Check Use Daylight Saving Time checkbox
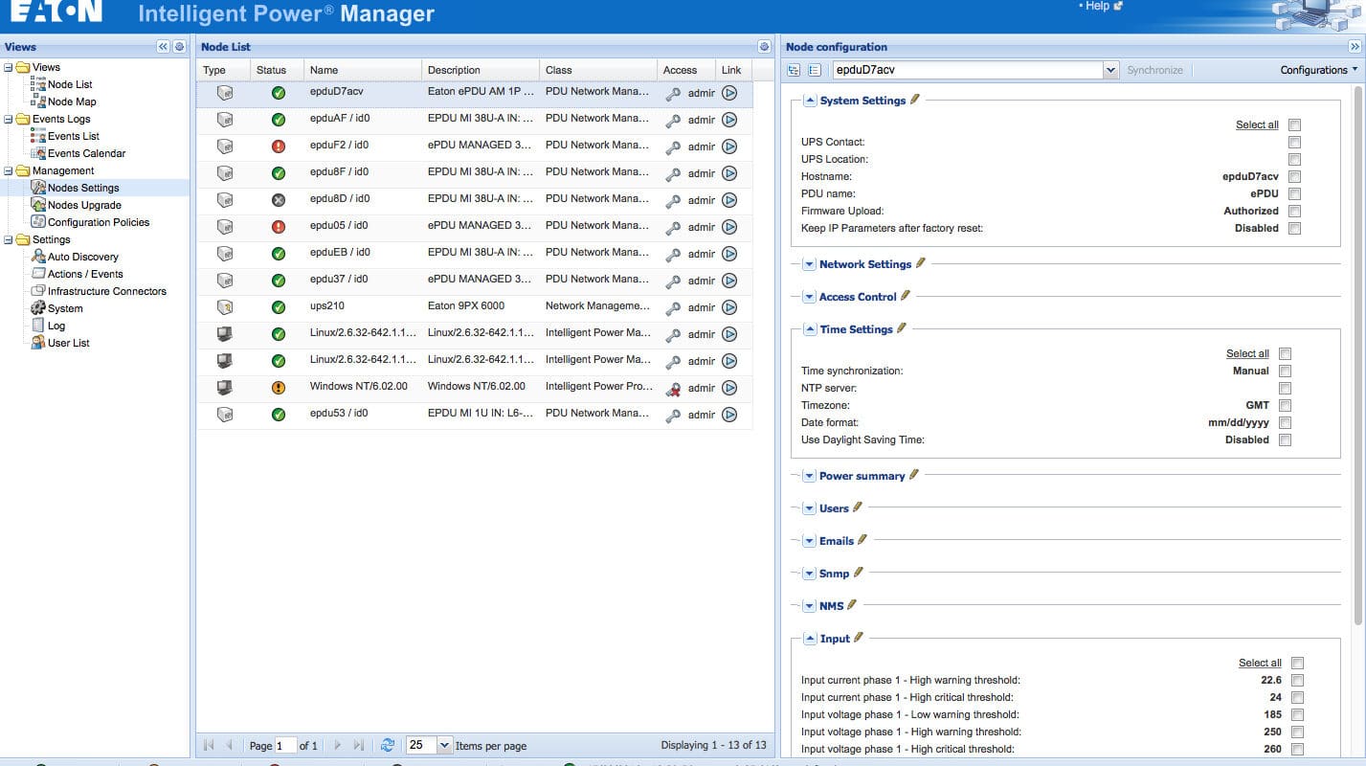Image resolution: width=1366 pixels, height=766 pixels. 1285,439
